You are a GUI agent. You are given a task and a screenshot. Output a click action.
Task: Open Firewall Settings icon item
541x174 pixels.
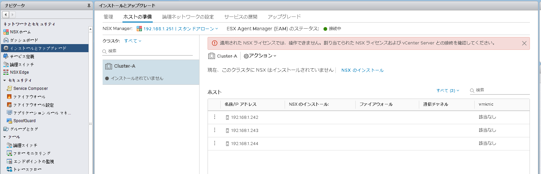coord(9,105)
